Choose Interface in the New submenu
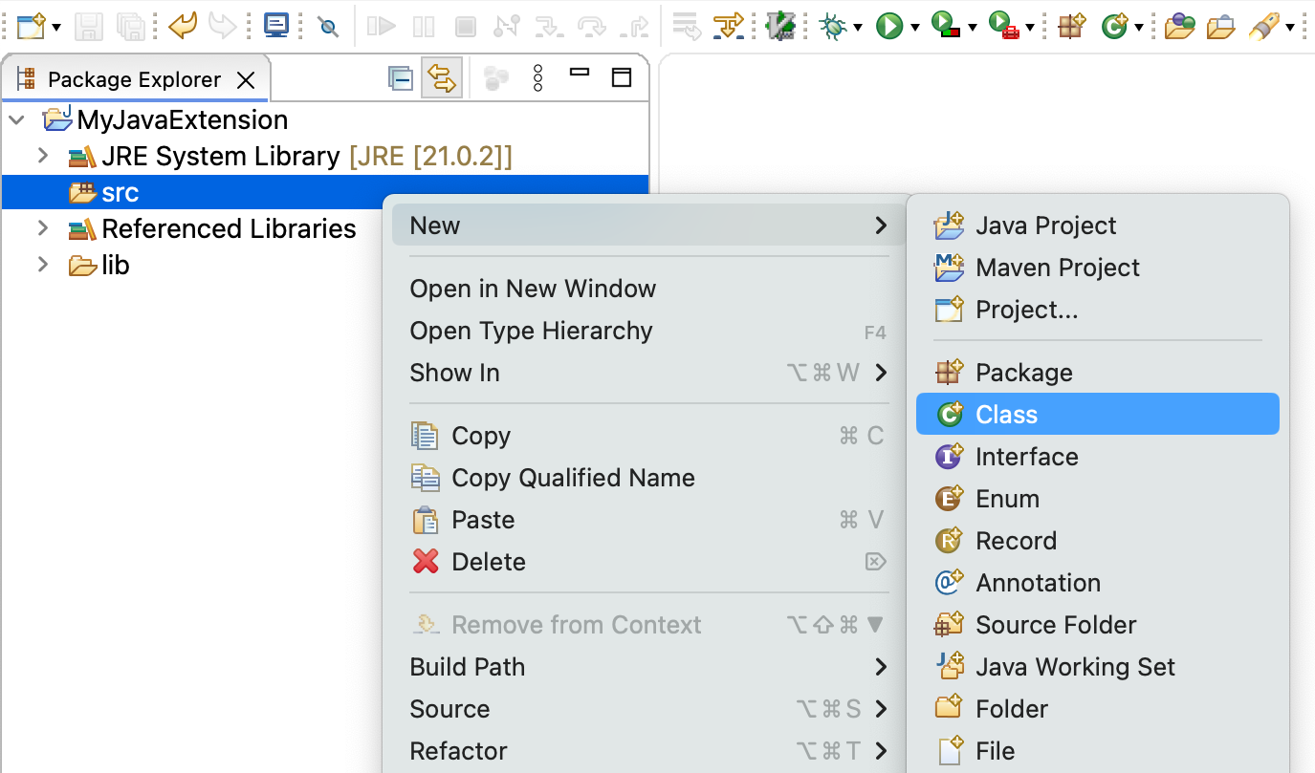The height and width of the screenshot is (773, 1315). (x=1026, y=457)
